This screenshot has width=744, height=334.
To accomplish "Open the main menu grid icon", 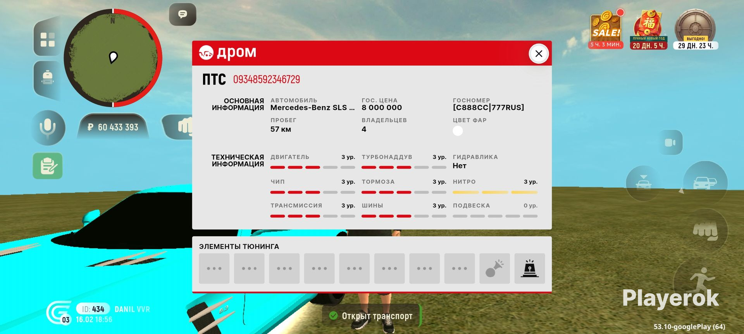I will coord(48,39).
